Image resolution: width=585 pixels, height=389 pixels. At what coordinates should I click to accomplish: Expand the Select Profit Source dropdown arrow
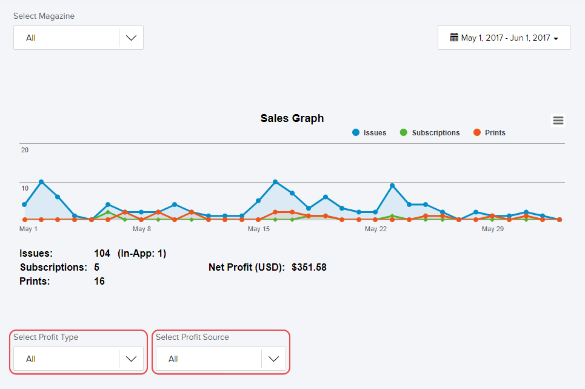coord(273,359)
